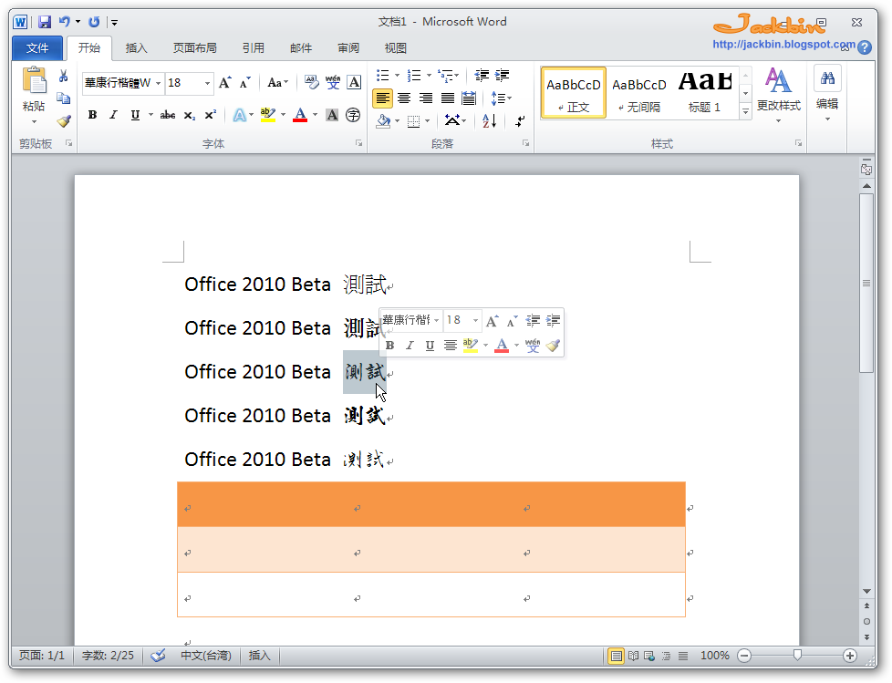Viewport: 892px width, 683px height.
Task: Apply the 标题 1 Heading style
Action: tap(705, 93)
